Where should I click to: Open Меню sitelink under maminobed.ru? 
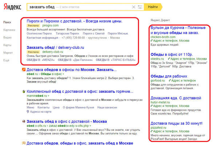pos(31,108)
